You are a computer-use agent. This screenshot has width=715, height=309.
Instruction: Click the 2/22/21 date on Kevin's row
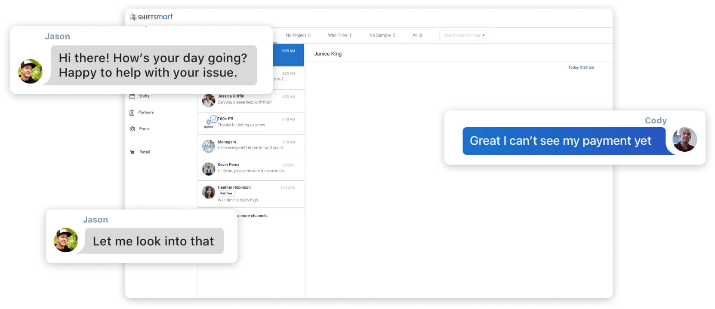pos(289,165)
